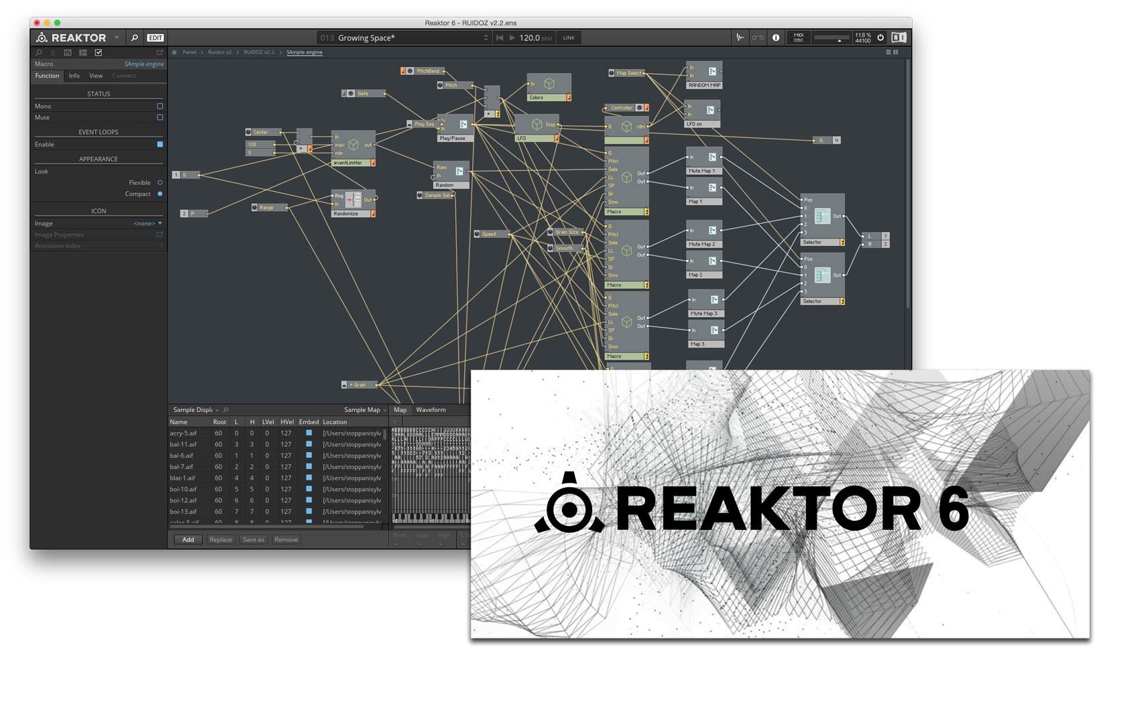The height and width of the screenshot is (702, 1140).
Task: Switch to the Map tab
Action: [x=400, y=410]
